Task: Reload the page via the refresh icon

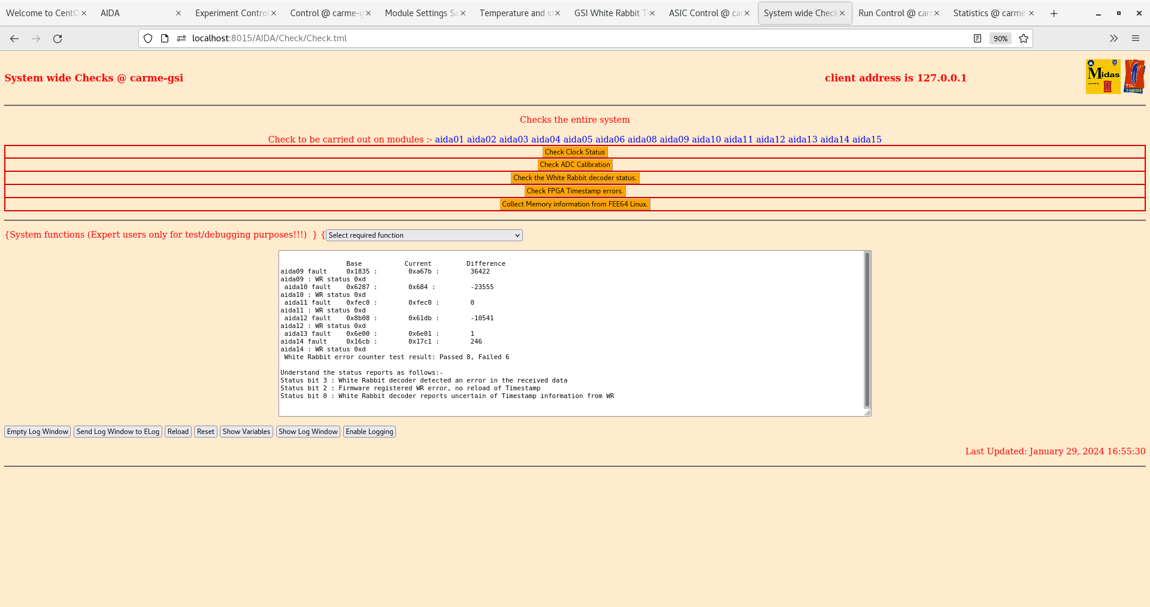Action: [57, 38]
